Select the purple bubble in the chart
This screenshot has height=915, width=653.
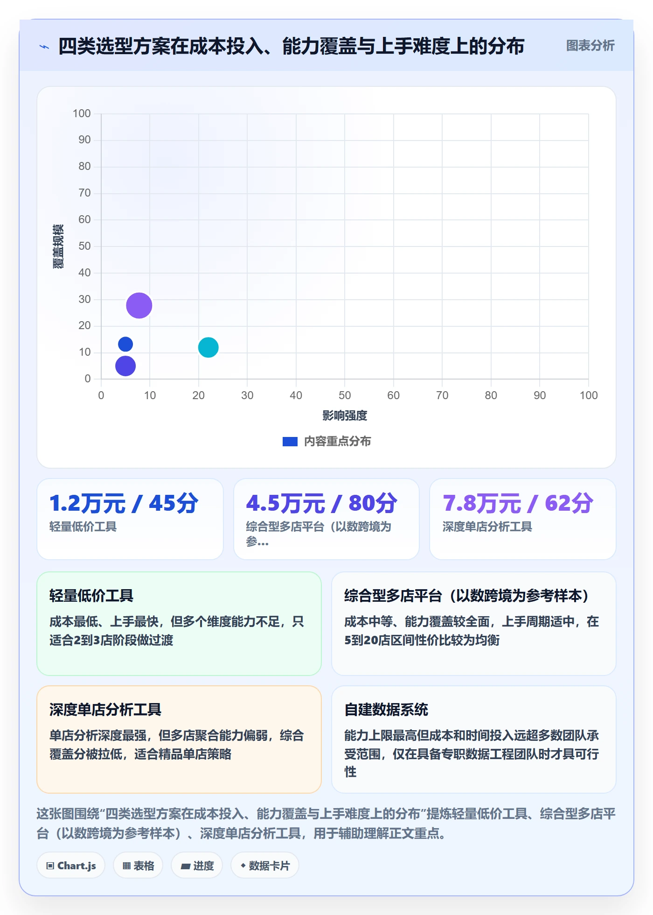click(x=139, y=305)
